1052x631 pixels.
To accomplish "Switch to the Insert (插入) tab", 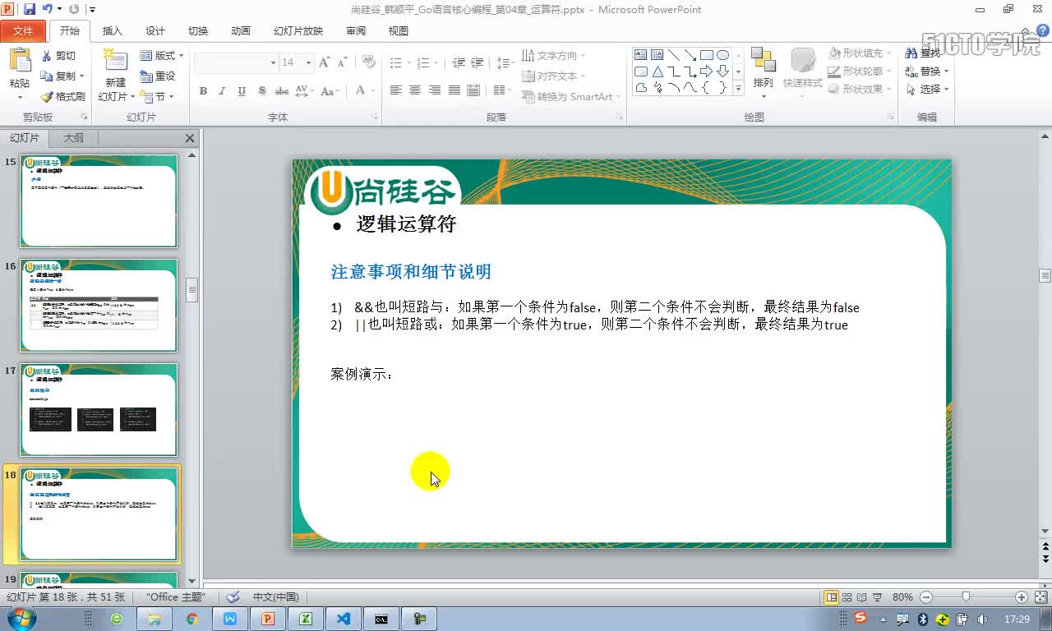I will pos(113,31).
